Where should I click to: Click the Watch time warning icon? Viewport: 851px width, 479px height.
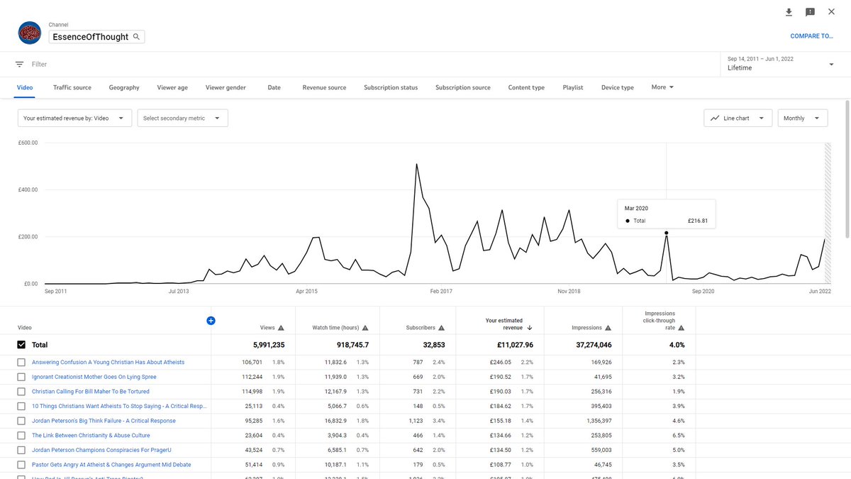pyautogui.click(x=365, y=328)
